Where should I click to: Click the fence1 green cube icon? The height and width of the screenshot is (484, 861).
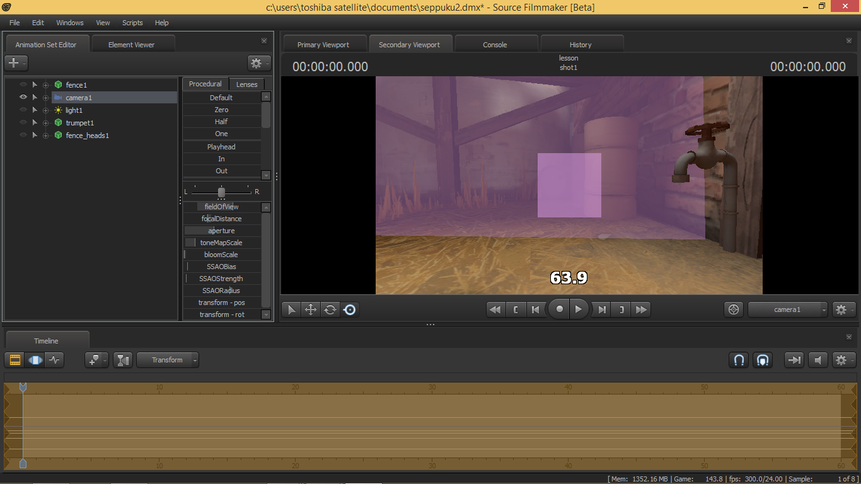pos(58,84)
